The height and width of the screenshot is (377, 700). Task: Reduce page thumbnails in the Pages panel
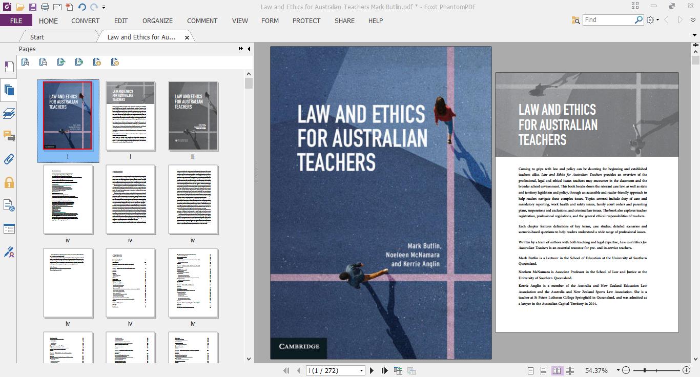pyautogui.click(x=43, y=62)
